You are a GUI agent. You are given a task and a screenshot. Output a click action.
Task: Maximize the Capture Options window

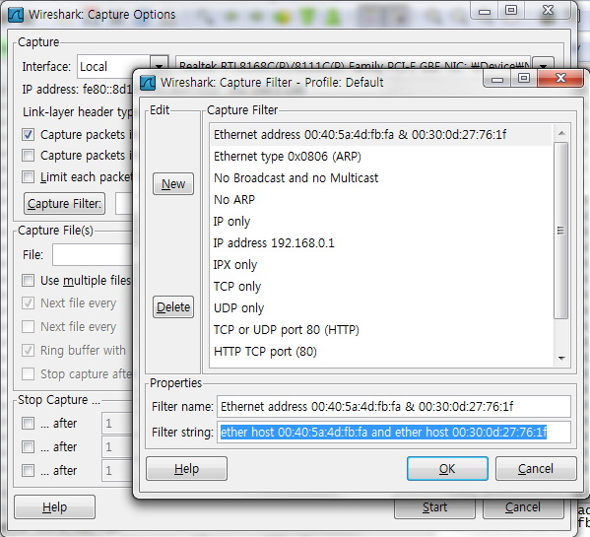point(511,10)
